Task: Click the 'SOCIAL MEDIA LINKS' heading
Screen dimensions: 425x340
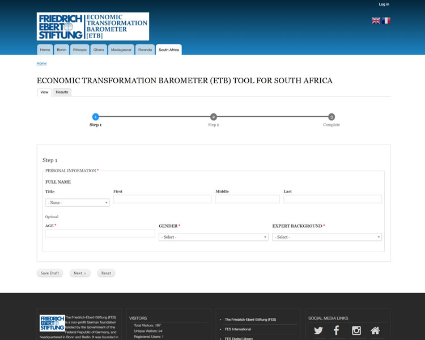Action: coord(328,318)
